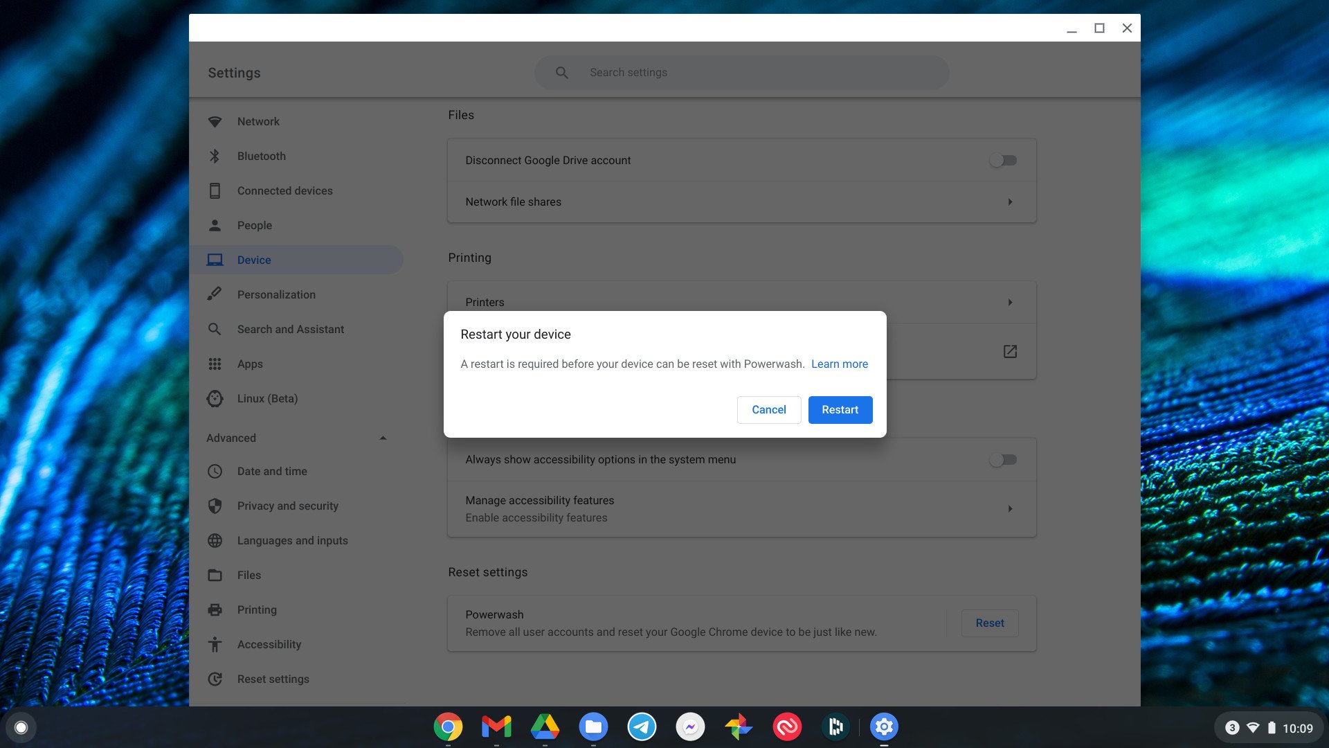Click the Settings gear on shelf
Screen dimensions: 1329x748
[x=884, y=727]
